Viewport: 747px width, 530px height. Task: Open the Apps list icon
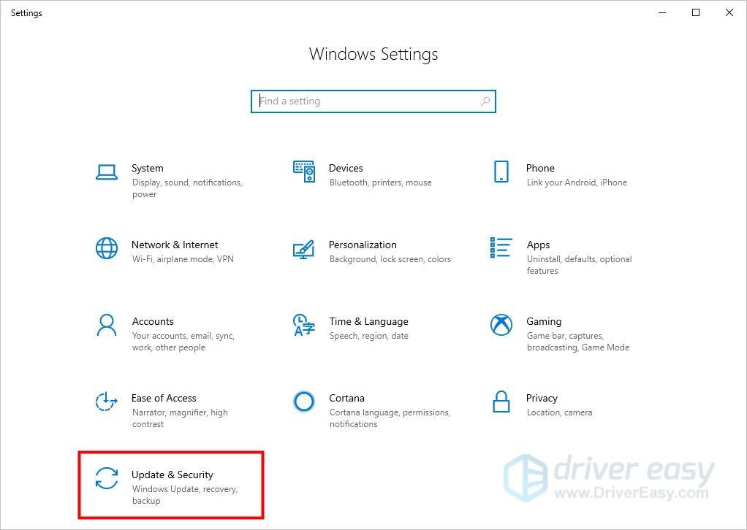[501, 248]
